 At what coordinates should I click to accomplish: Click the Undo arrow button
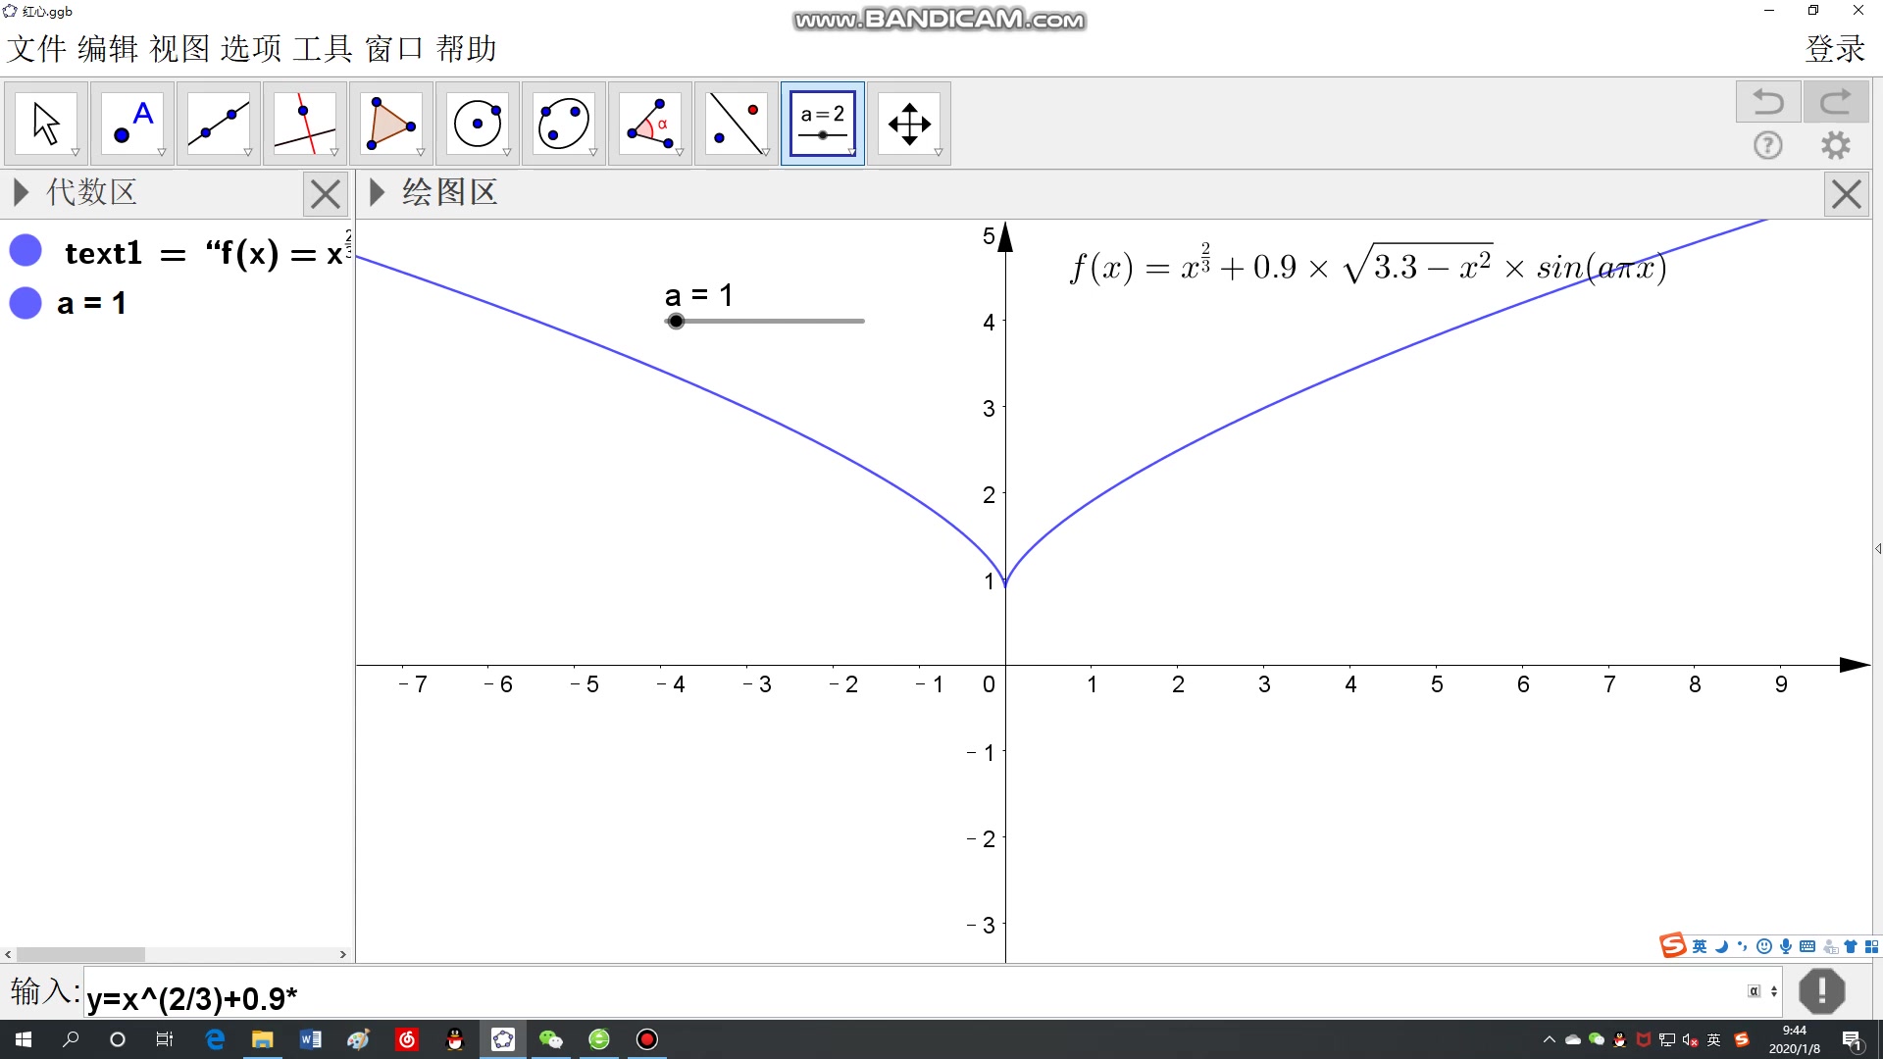pyautogui.click(x=1767, y=102)
